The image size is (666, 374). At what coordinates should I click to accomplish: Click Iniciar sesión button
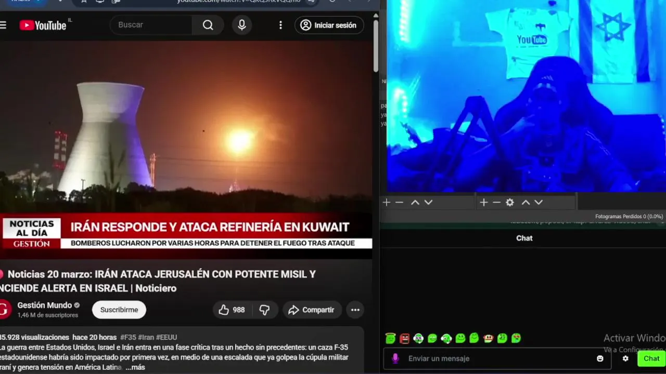coord(329,25)
